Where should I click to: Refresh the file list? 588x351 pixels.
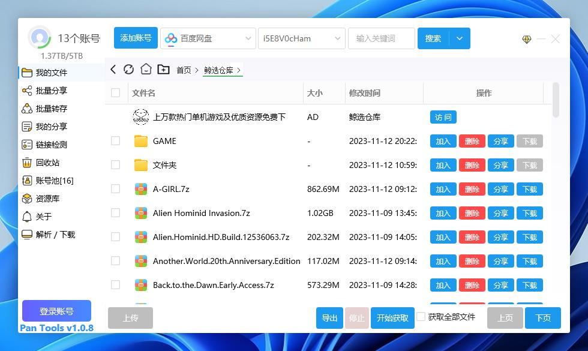tap(128, 69)
